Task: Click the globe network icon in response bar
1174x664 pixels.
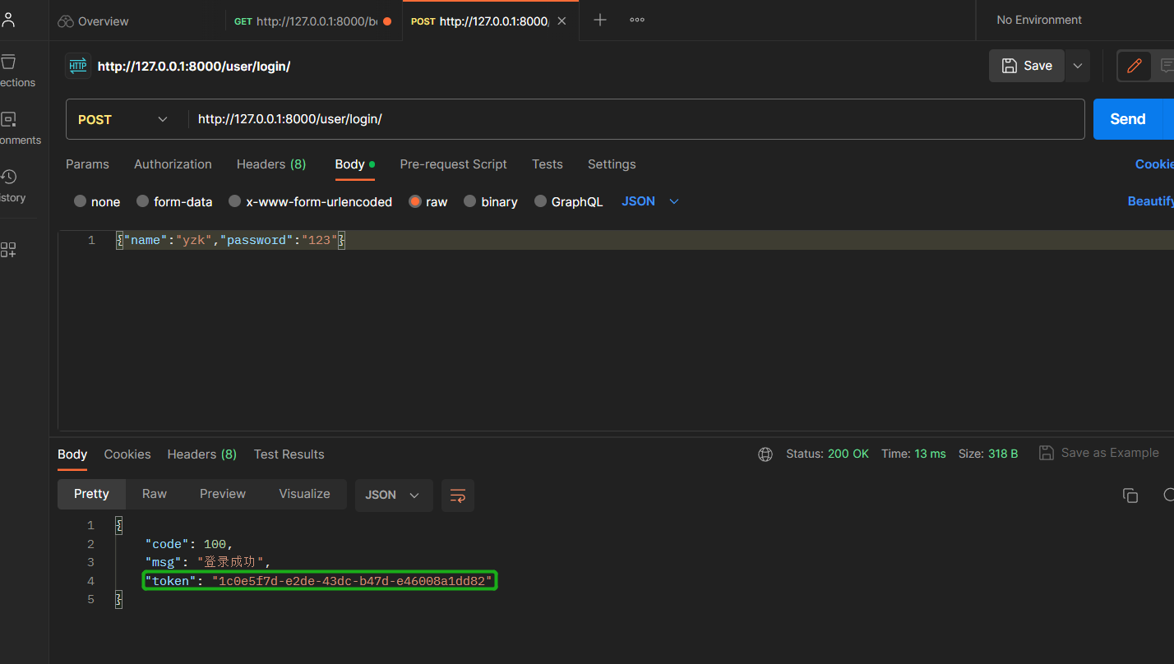Action: (x=765, y=454)
